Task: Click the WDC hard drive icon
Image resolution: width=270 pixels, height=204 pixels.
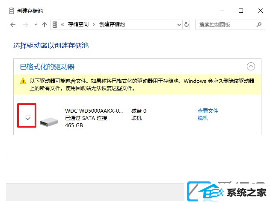Action: (49, 122)
